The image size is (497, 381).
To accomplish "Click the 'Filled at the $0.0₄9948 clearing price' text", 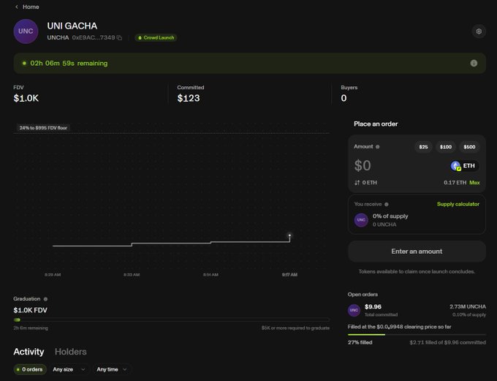I will [399, 327].
